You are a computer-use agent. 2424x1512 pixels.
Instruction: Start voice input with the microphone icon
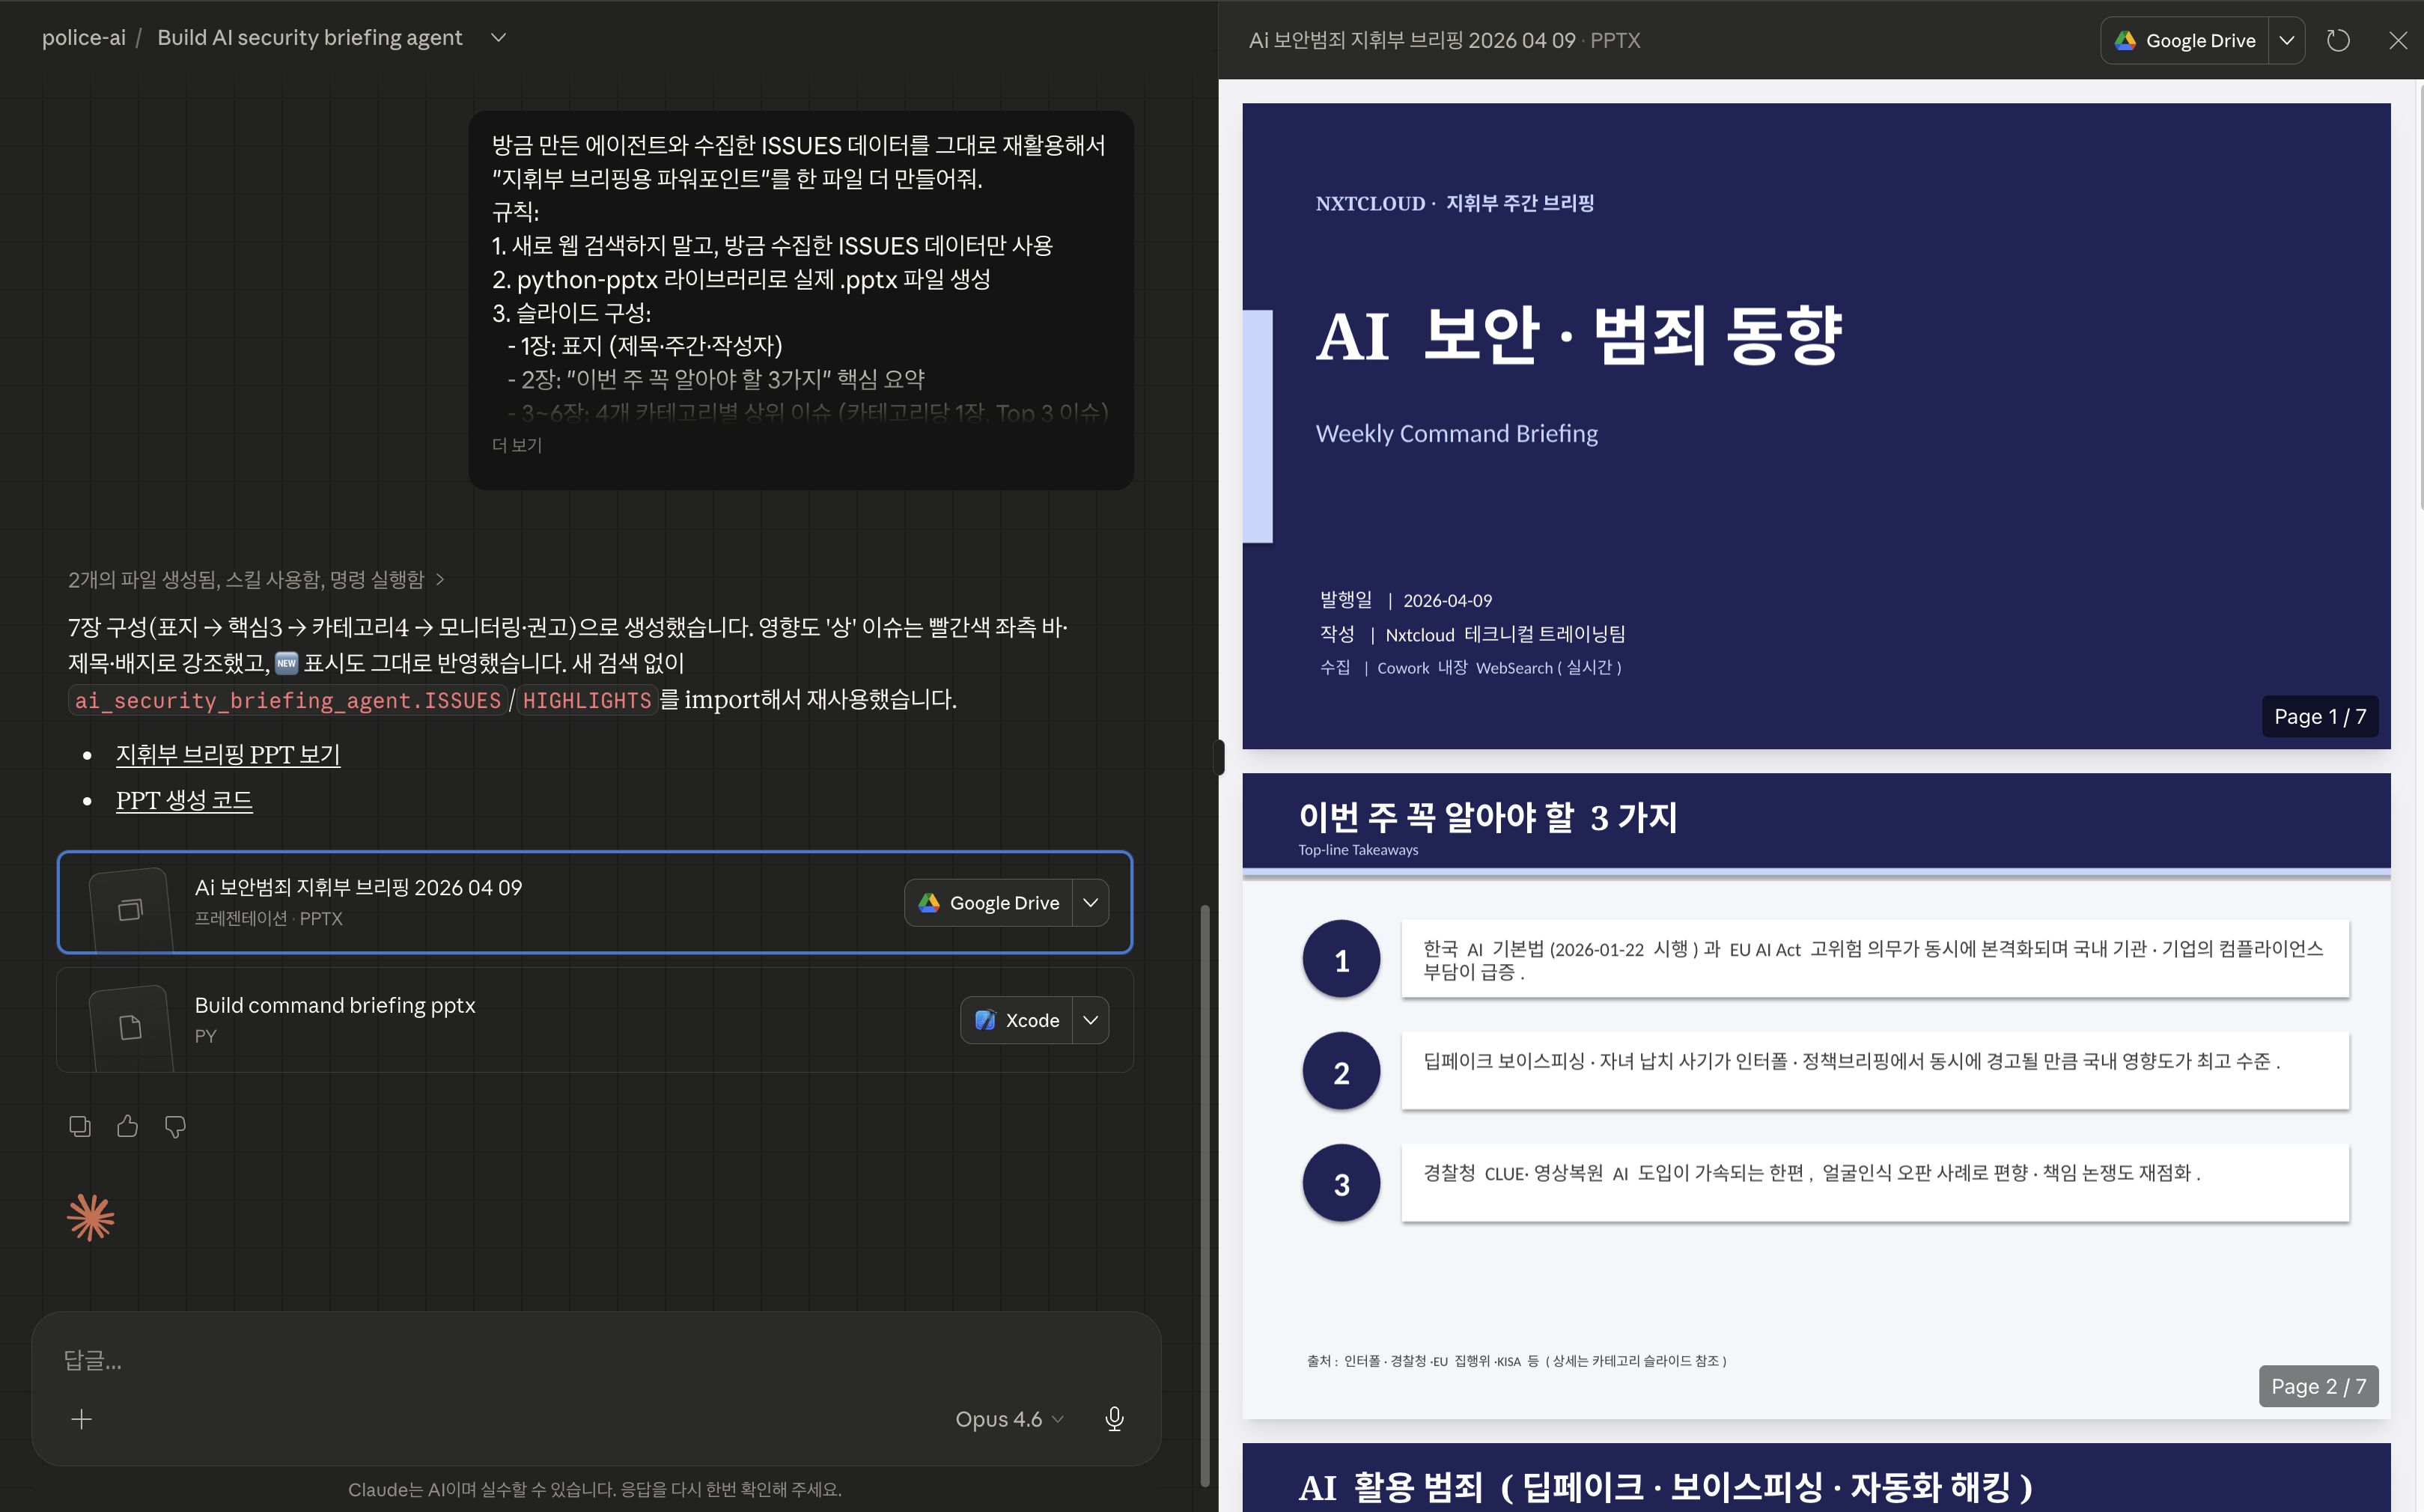(x=1114, y=1419)
